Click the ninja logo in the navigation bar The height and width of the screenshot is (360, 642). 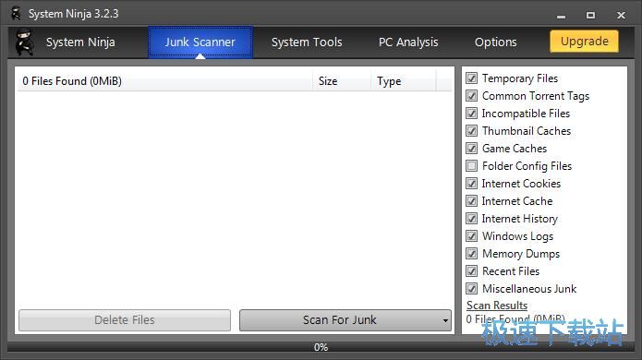click(x=24, y=42)
